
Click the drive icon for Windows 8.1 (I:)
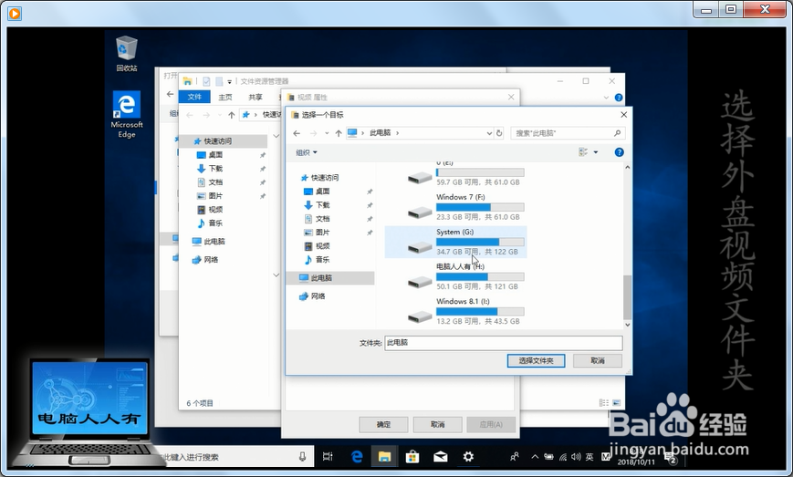click(420, 316)
